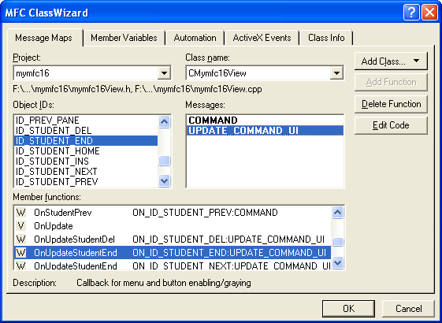Click the Message Maps tab
Image resolution: width=442 pixels, height=323 pixels.
43,38
